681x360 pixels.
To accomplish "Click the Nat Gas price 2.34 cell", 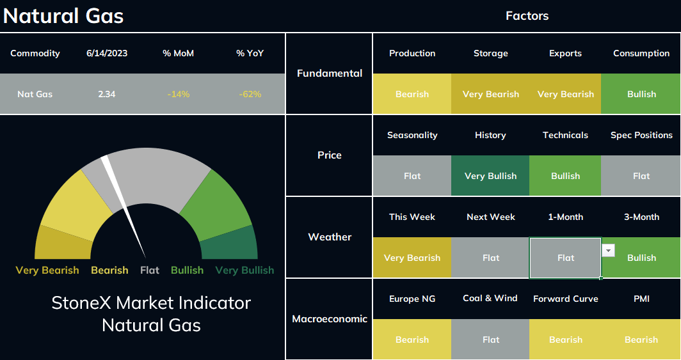I will coord(107,94).
